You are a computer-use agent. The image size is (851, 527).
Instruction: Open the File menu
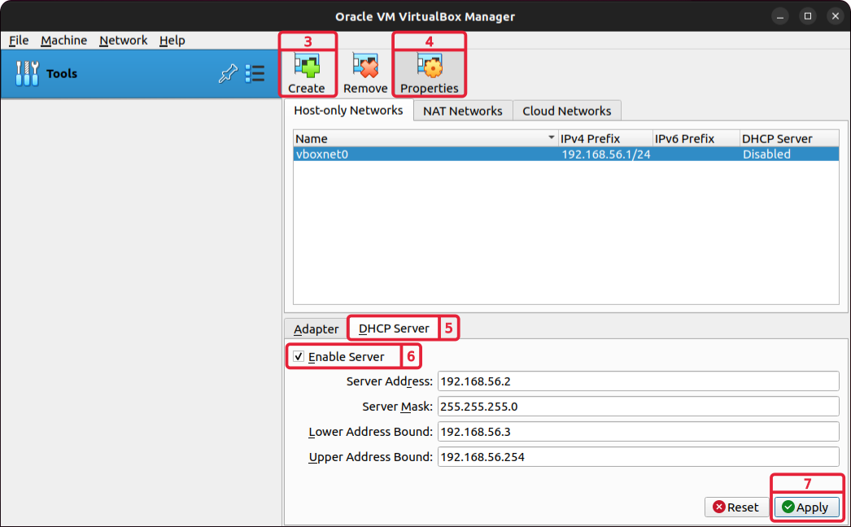(19, 40)
